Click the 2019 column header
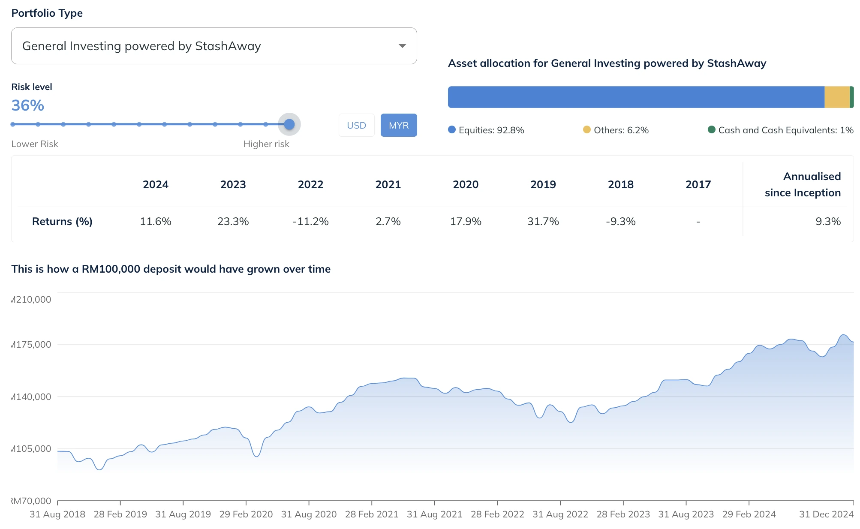Screen dimensions: 860x529 pos(543,184)
